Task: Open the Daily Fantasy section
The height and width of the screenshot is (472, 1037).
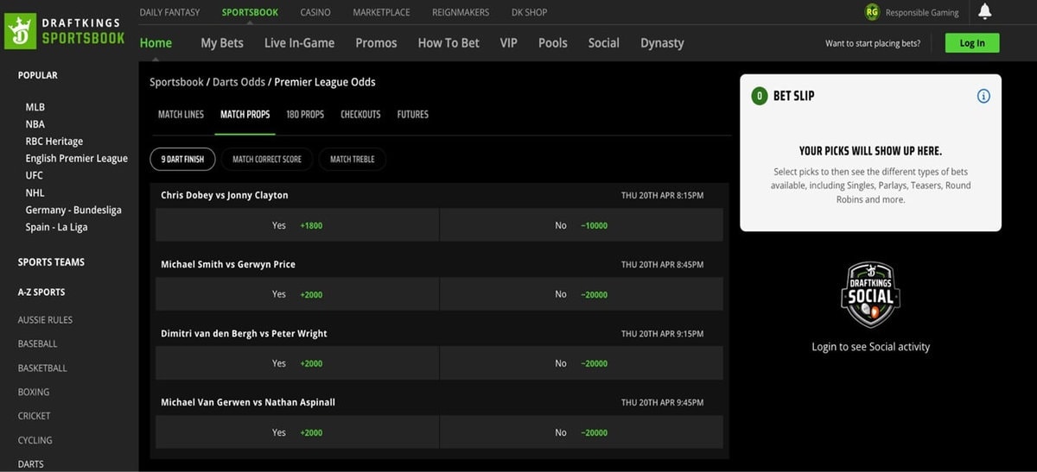Action: [169, 12]
